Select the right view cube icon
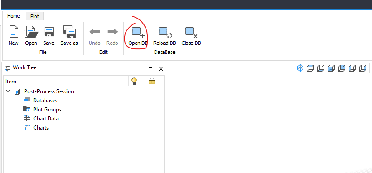 point(362,68)
